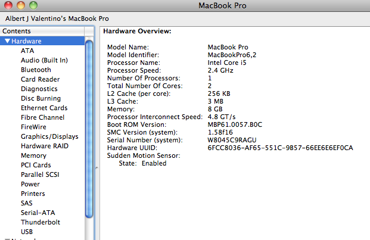
Task: Click the L3 cache value 3 MB
Action: tap(216, 101)
